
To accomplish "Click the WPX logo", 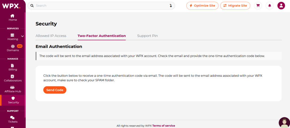I will tap(11, 5).
